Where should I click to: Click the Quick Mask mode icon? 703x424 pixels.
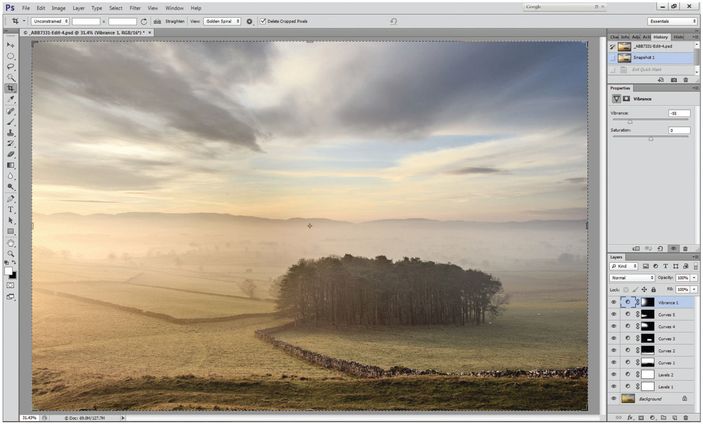coord(10,285)
